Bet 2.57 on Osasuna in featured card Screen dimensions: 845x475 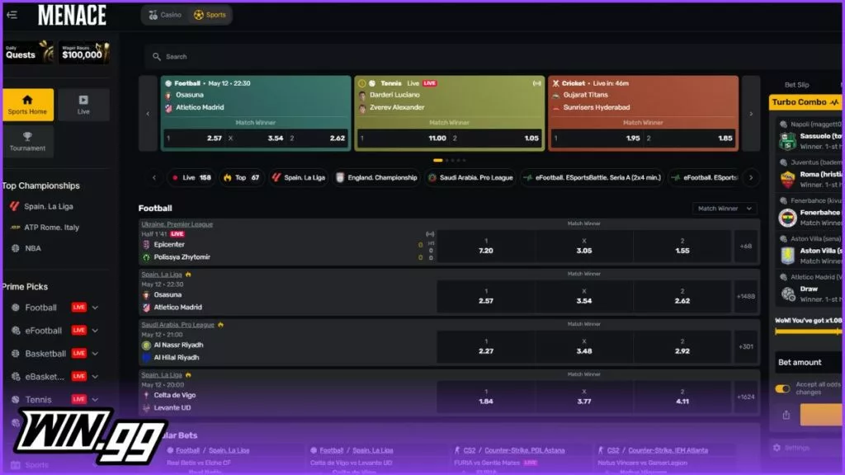[195, 139]
